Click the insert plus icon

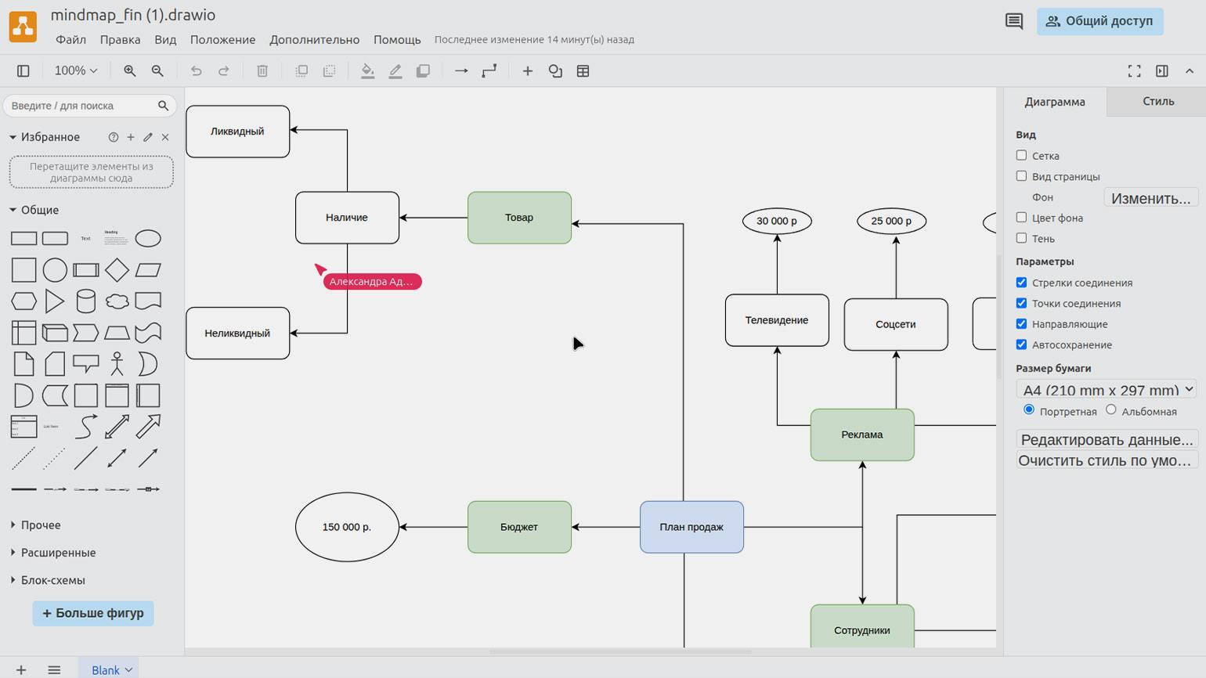[x=528, y=71]
